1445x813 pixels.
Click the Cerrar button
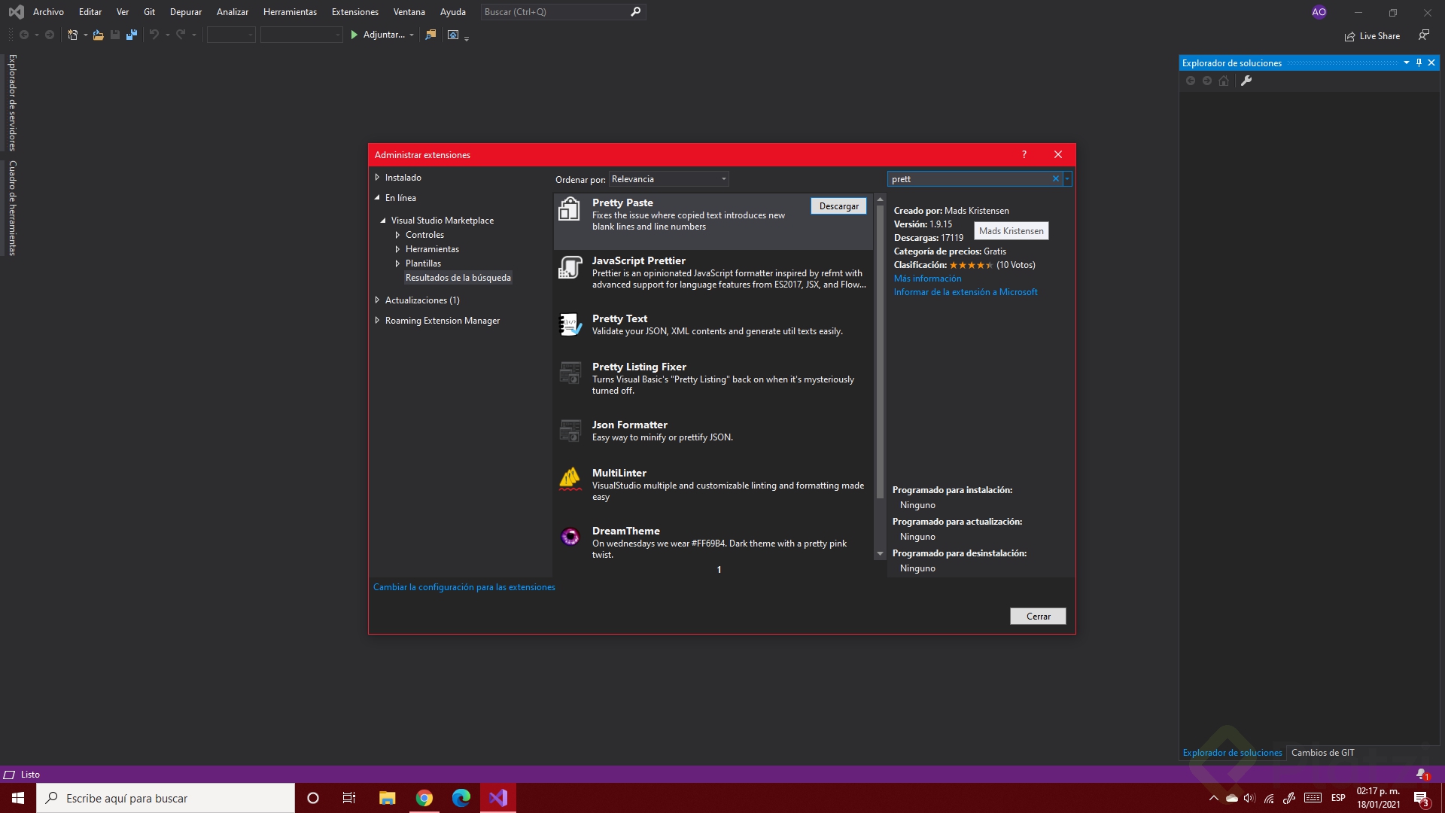pyautogui.click(x=1038, y=616)
